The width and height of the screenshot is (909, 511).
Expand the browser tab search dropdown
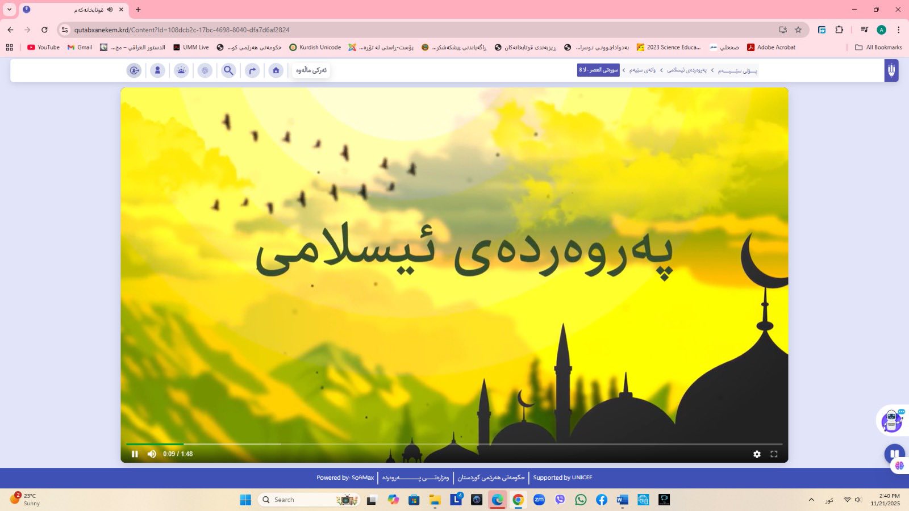pos(9,10)
